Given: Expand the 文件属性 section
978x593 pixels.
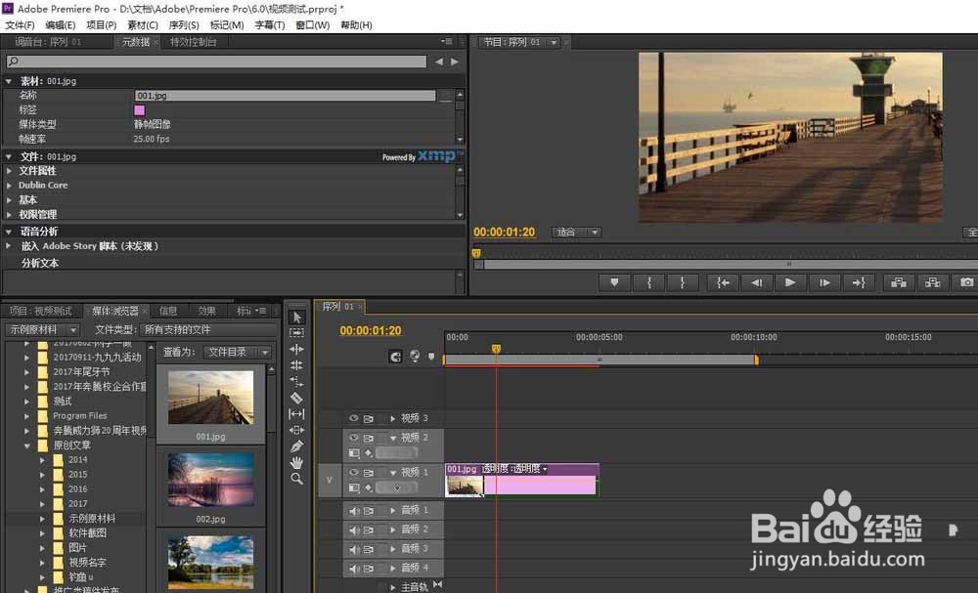Looking at the screenshot, I should [x=10, y=171].
